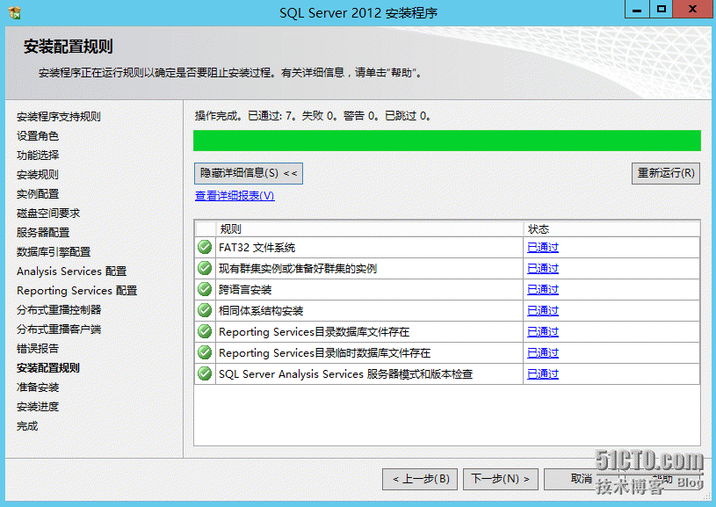The height and width of the screenshot is (507, 716).
Task: Click the 现有群集实例或准备好群集的实例 rule name
Action: [298, 269]
